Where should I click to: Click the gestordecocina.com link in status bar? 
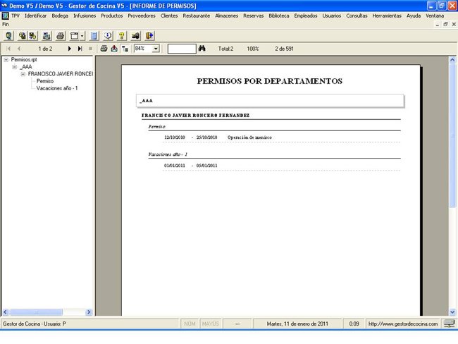coord(403,324)
